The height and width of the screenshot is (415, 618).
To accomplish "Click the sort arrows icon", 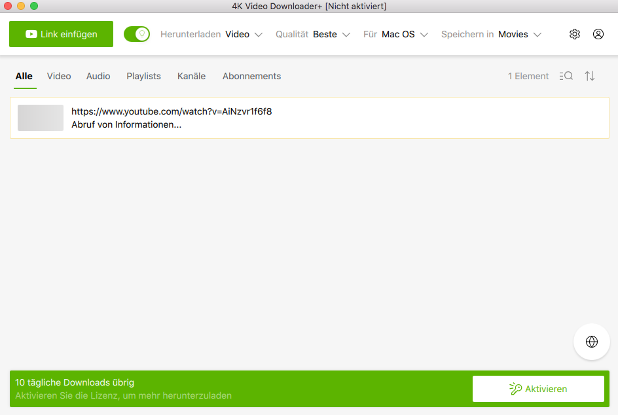I will (590, 76).
